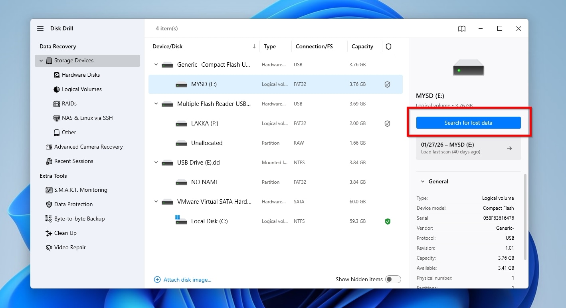Image resolution: width=566 pixels, height=308 pixels.
Task: Select the NO NAME partition row
Action: click(275, 182)
